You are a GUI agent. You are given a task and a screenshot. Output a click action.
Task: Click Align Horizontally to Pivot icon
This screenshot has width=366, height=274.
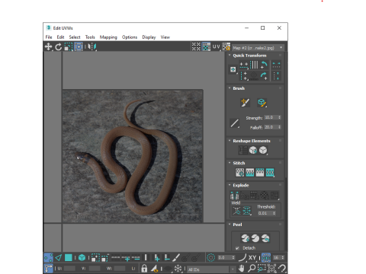[x=244, y=65]
